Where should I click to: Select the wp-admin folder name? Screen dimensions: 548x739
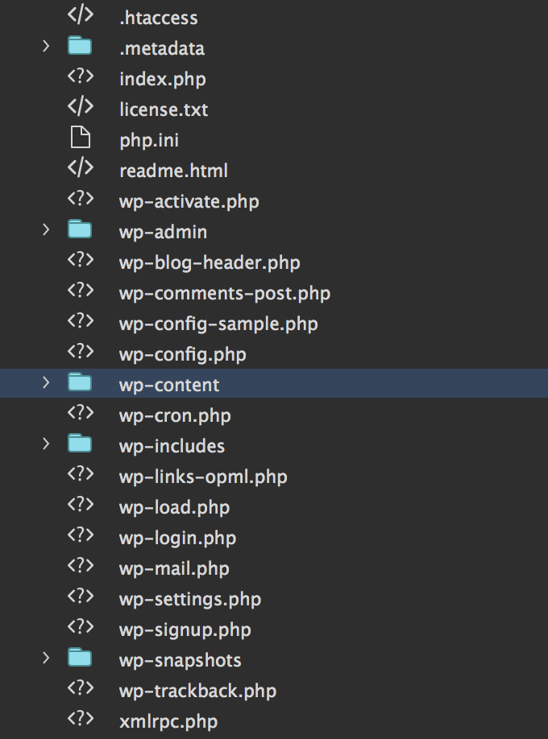(x=163, y=233)
